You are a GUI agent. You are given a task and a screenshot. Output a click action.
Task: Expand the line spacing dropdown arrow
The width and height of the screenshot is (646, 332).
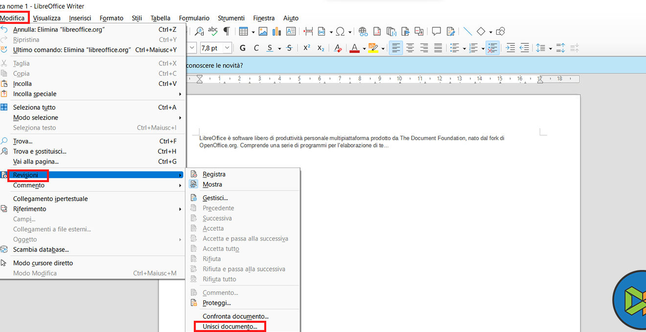pos(551,48)
